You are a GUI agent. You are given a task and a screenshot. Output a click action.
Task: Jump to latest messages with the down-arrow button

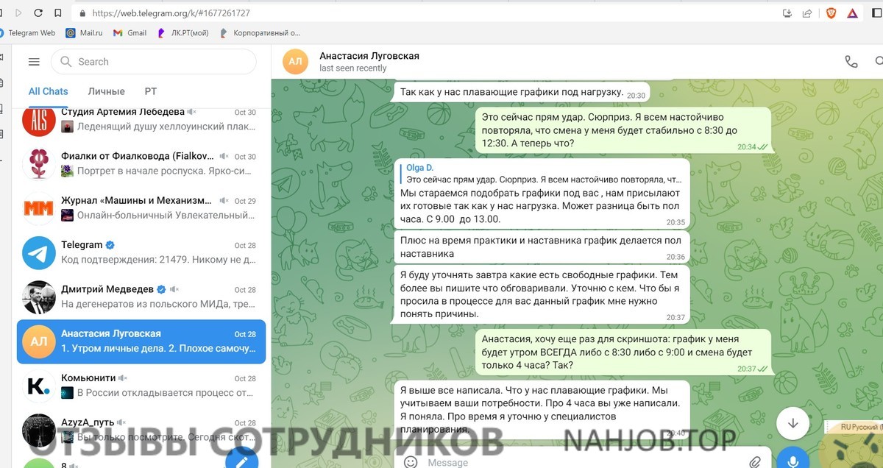(793, 423)
